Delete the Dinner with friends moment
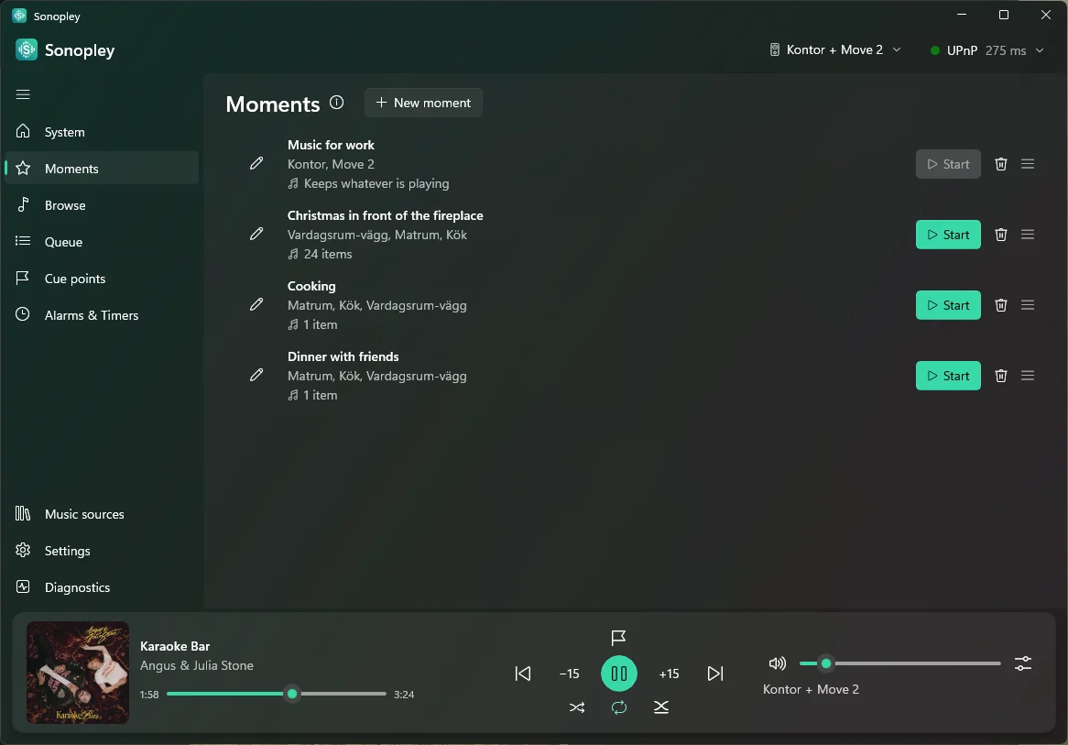Image resolution: width=1068 pixels, height=745 pixels. [1000, 376]
